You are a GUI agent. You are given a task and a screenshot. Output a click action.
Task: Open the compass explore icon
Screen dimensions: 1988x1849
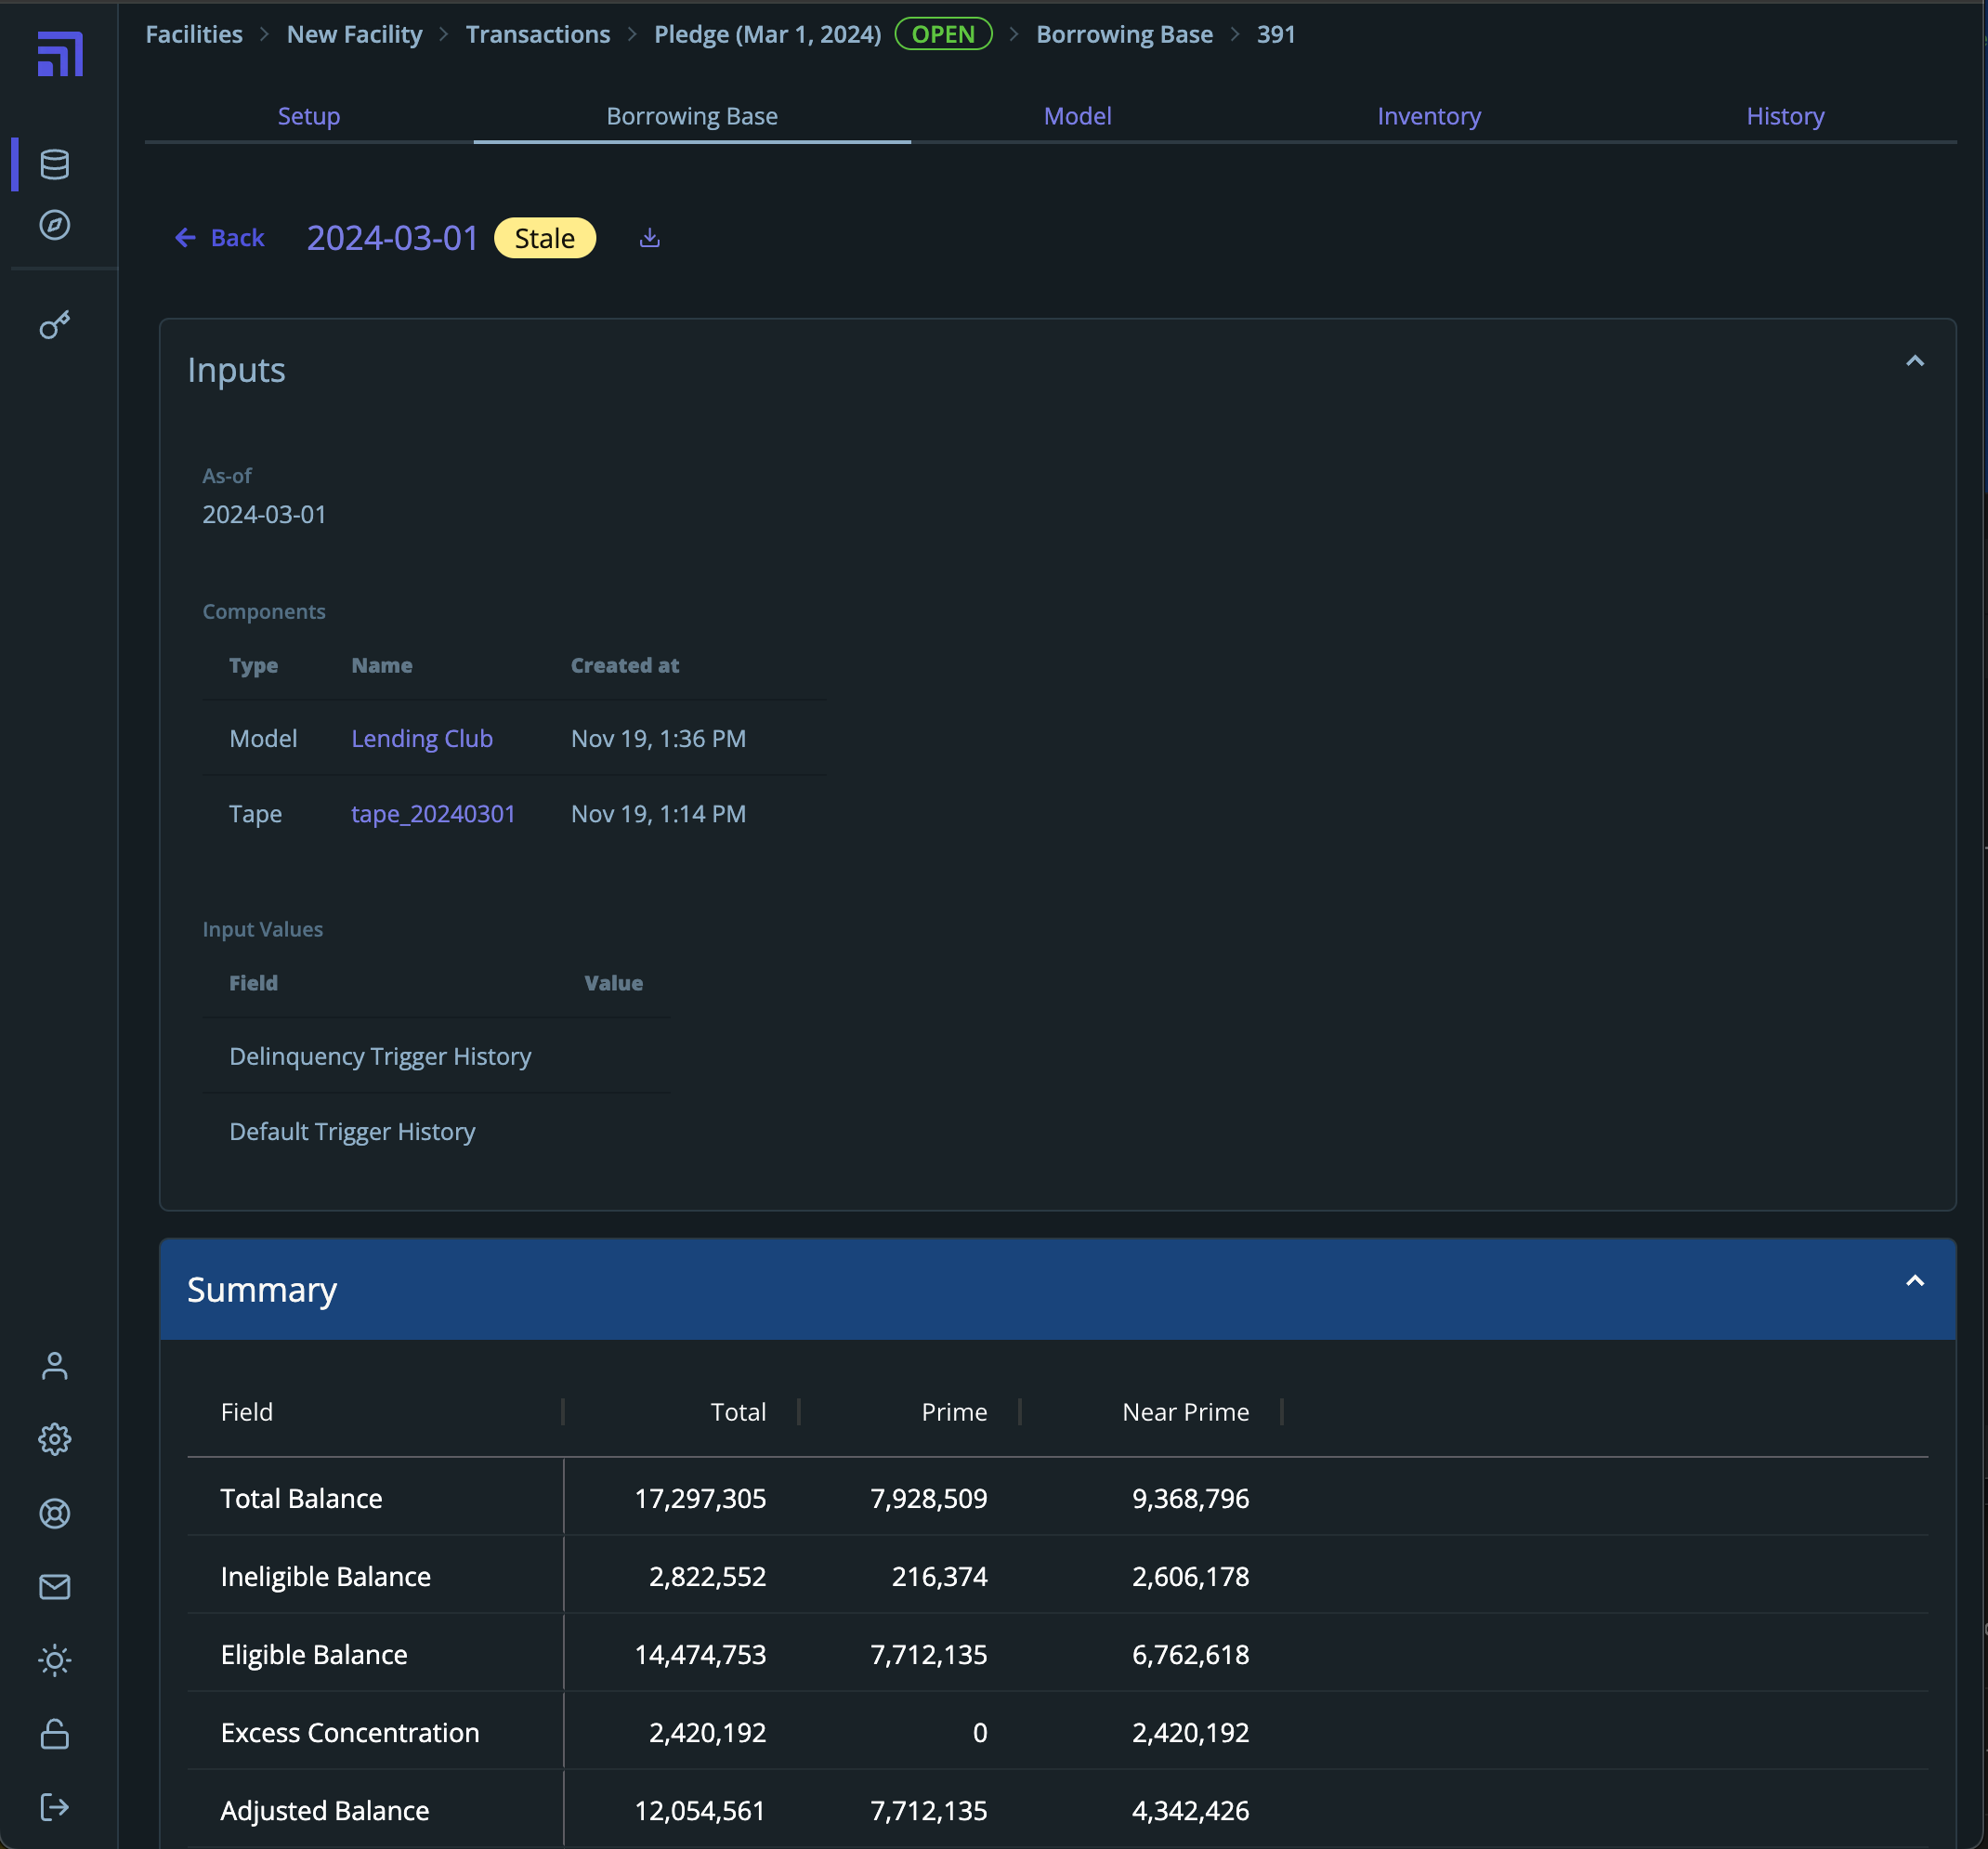click(x=54, y=225)
